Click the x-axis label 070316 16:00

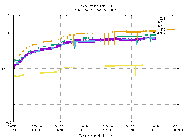pyautogui.click(x=131, y=128)
